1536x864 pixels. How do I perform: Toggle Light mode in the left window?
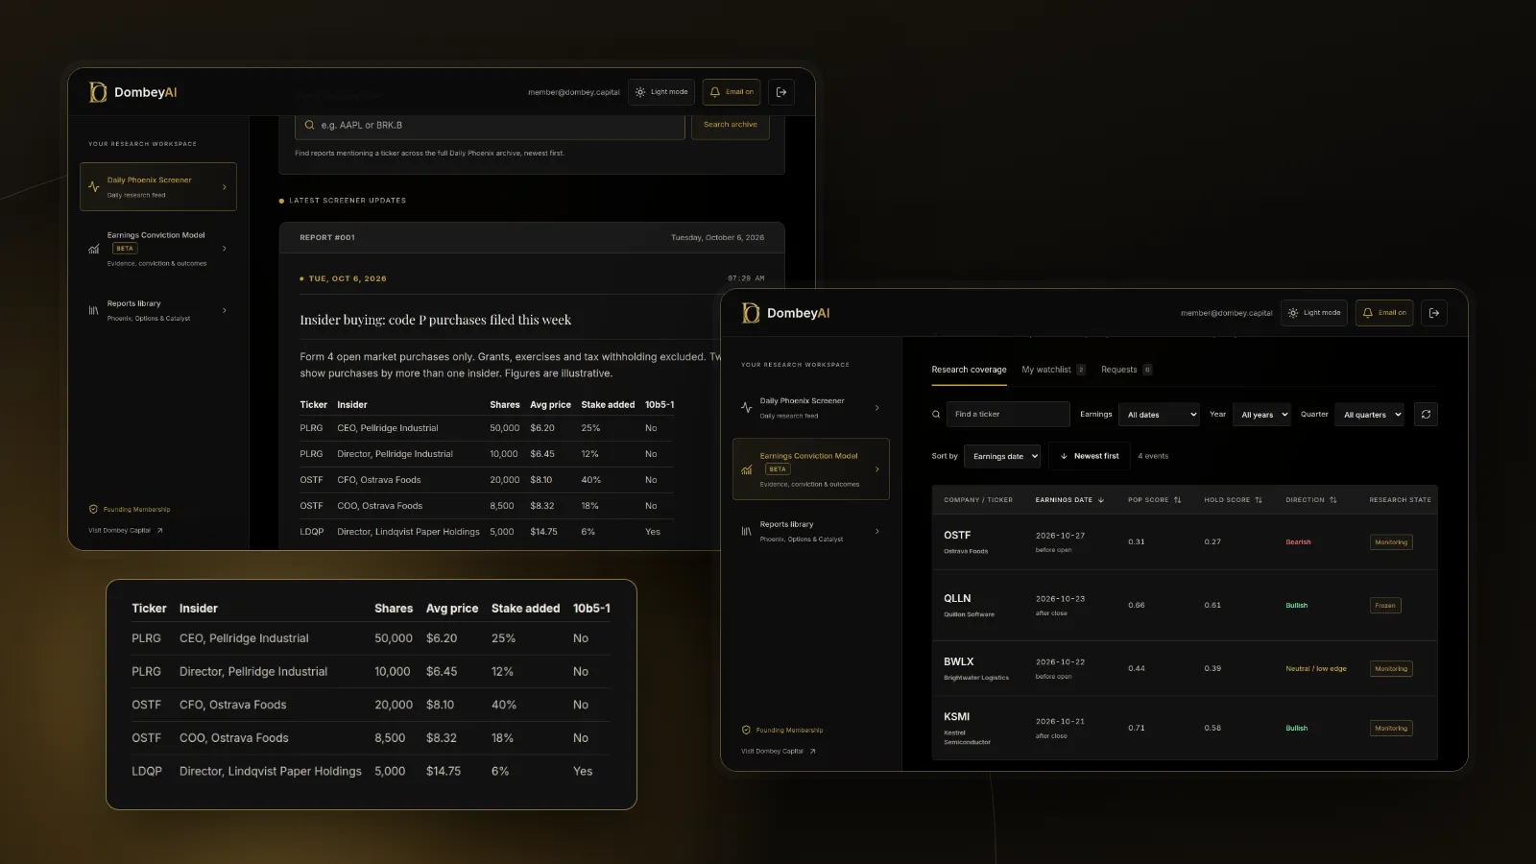point(661,92)
